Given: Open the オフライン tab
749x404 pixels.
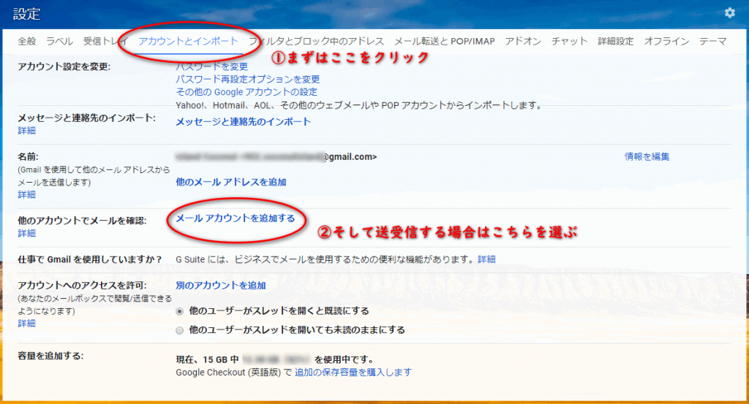Looking at the screenshot, I should point(666,42).
